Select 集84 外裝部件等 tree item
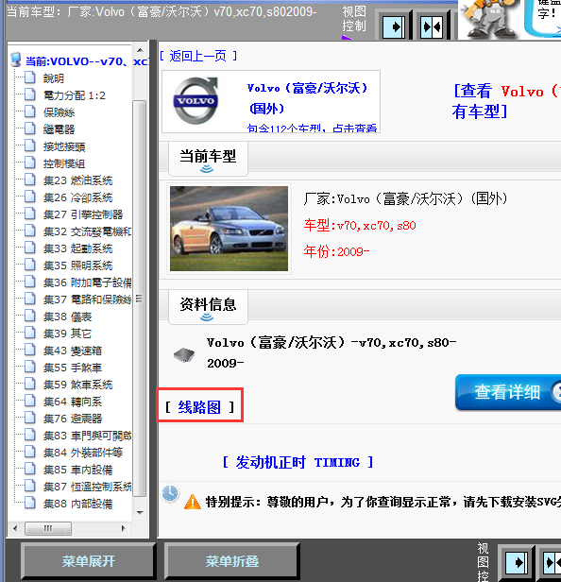The height and width of the screenshot is (582, 561). pos(83,453)
